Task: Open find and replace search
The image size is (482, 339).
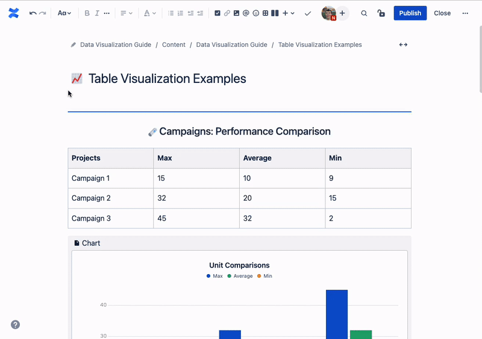Action: click(x=364, y=13)
